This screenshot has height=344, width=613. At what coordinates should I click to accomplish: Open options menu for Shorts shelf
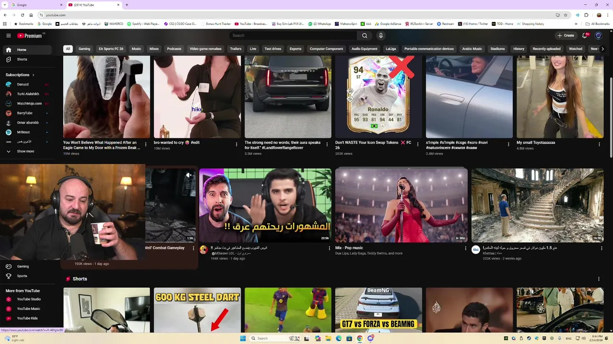[599, 279]
